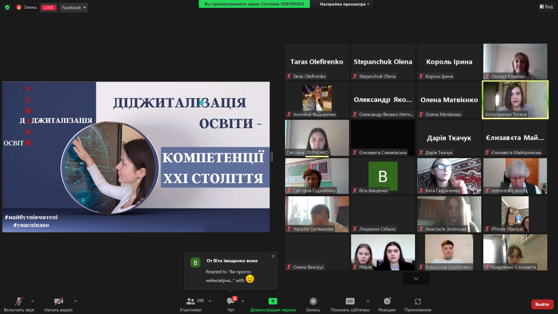
Task: Open the Приложения apps panel
Action: 418,301
